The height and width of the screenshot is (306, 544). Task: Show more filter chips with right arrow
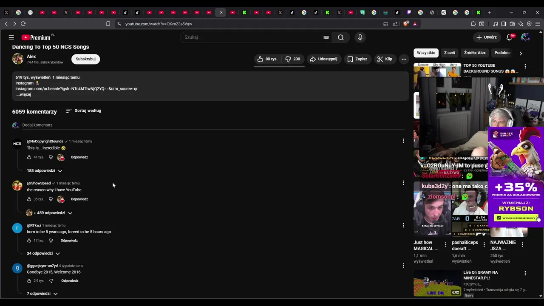(521, 53)
